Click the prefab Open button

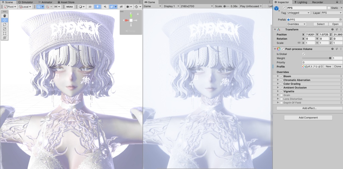coord(335,24)
